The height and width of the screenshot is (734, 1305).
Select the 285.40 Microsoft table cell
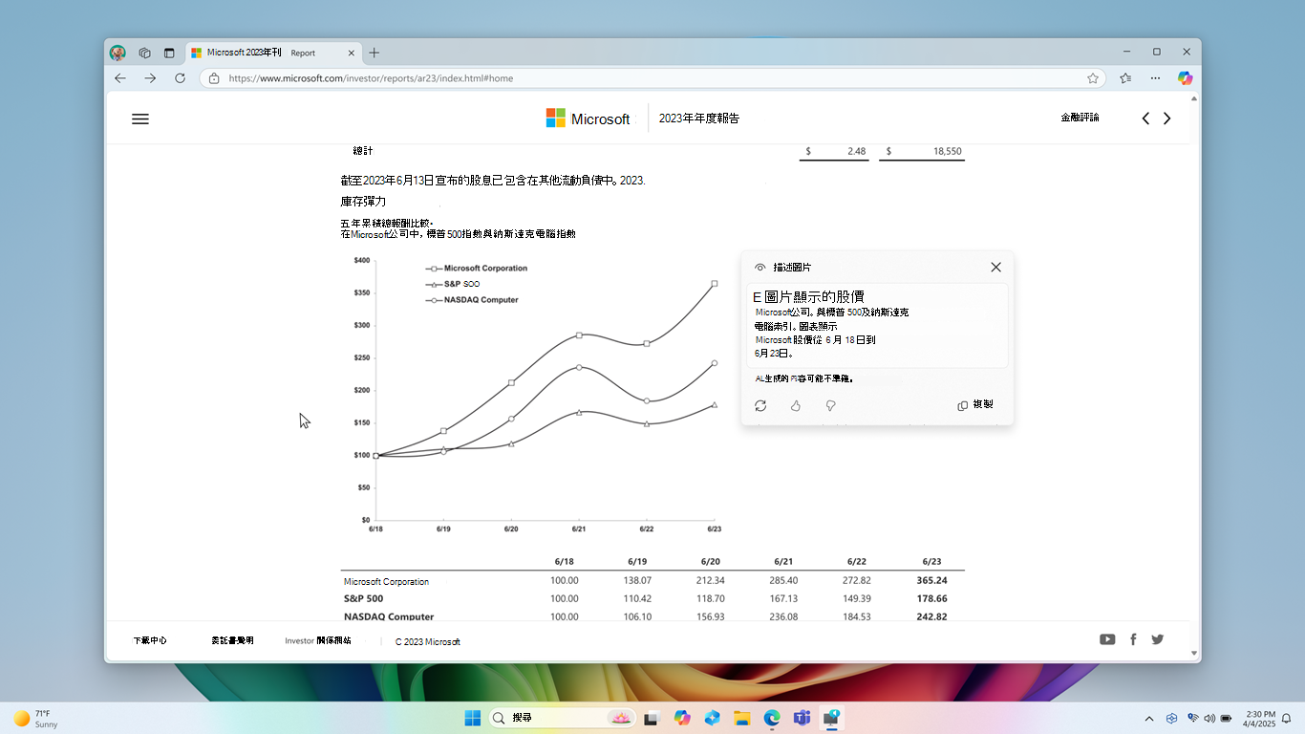783,580
